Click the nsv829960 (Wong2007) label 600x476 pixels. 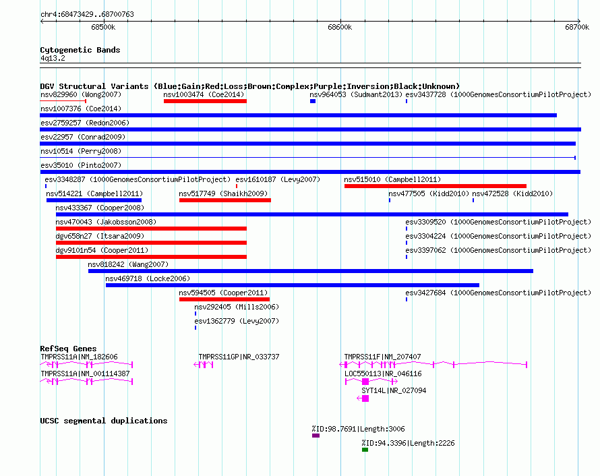tap(81, 94)
